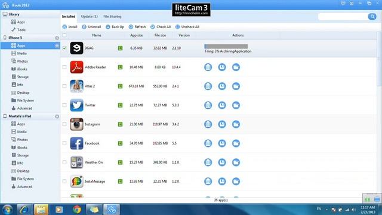Open Chrome from the taskbar
The height and width of the screenshot is (215, 382).
point(77,210)
